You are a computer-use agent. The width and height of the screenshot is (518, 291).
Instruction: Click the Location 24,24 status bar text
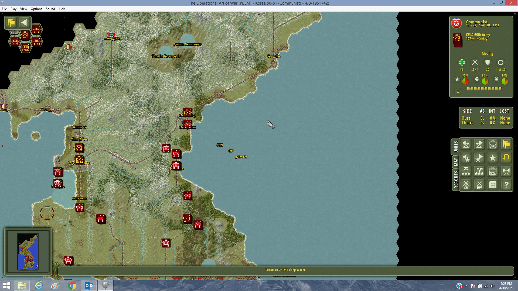point(286,270)
